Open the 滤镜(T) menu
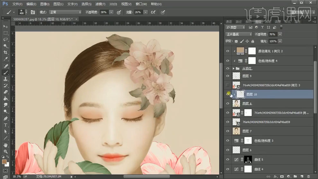 pos(100,4)
